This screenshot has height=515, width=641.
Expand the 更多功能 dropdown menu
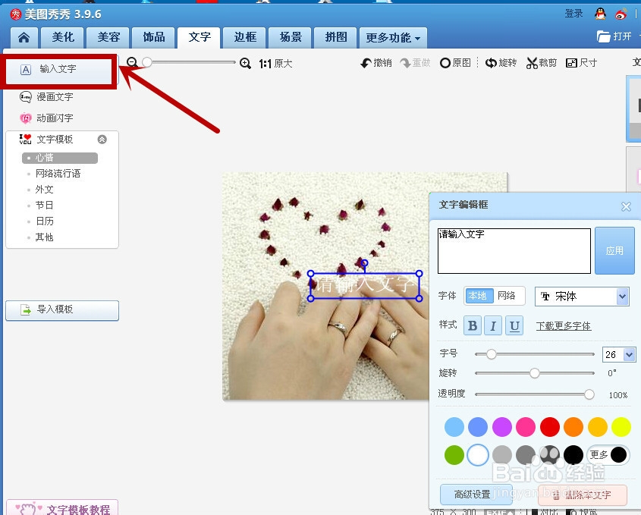[393, 38]
